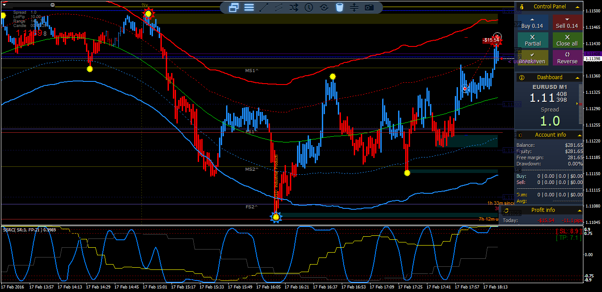Click the Buy positions summary row

pos(550,176)
